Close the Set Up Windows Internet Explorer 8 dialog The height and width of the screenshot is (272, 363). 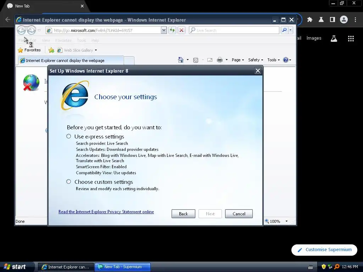pos(258,71)
